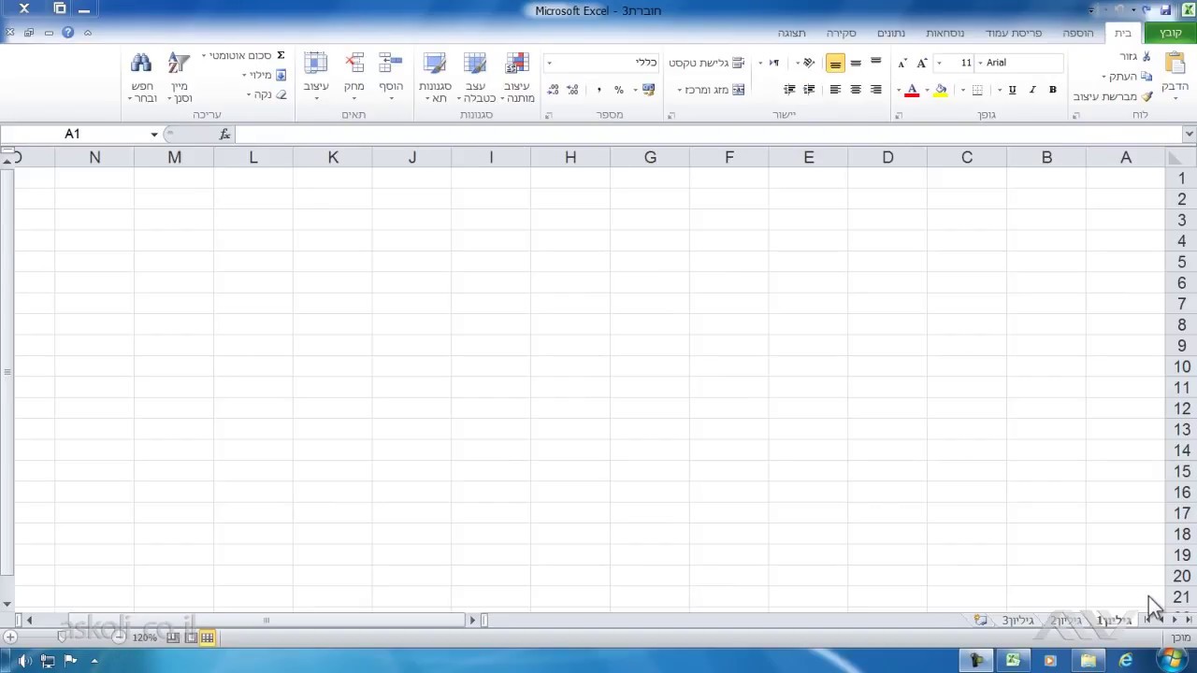Toggle top vertical alignment
Screen dimensions: 1197x673
coord(875,63)
